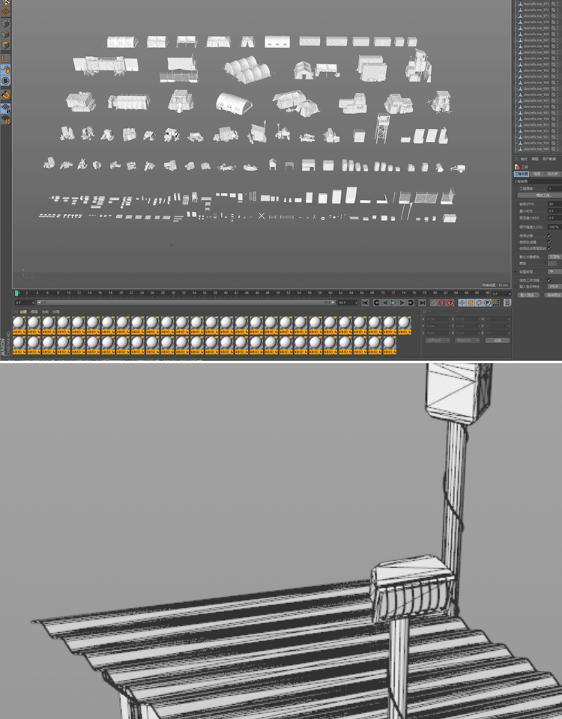This screenshot has height=719, width=562.
Task: Open 模式 menu in Attributes panel
Action: (524, 159)
